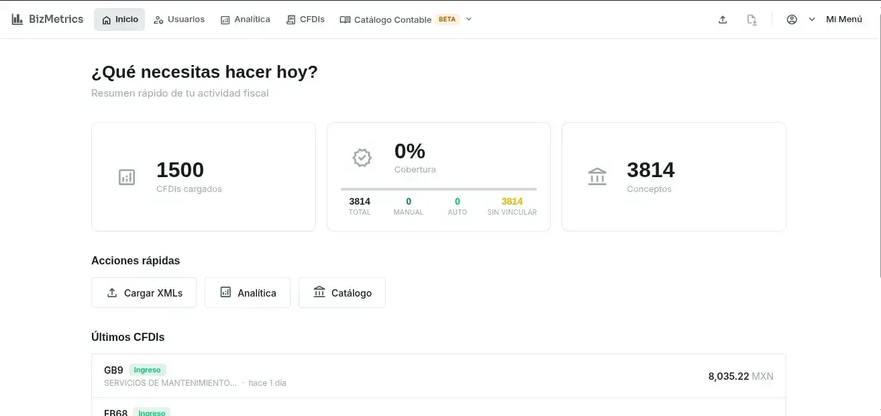Click the 0 AUTO count
The image size is (881, 416).
point(458,201)
